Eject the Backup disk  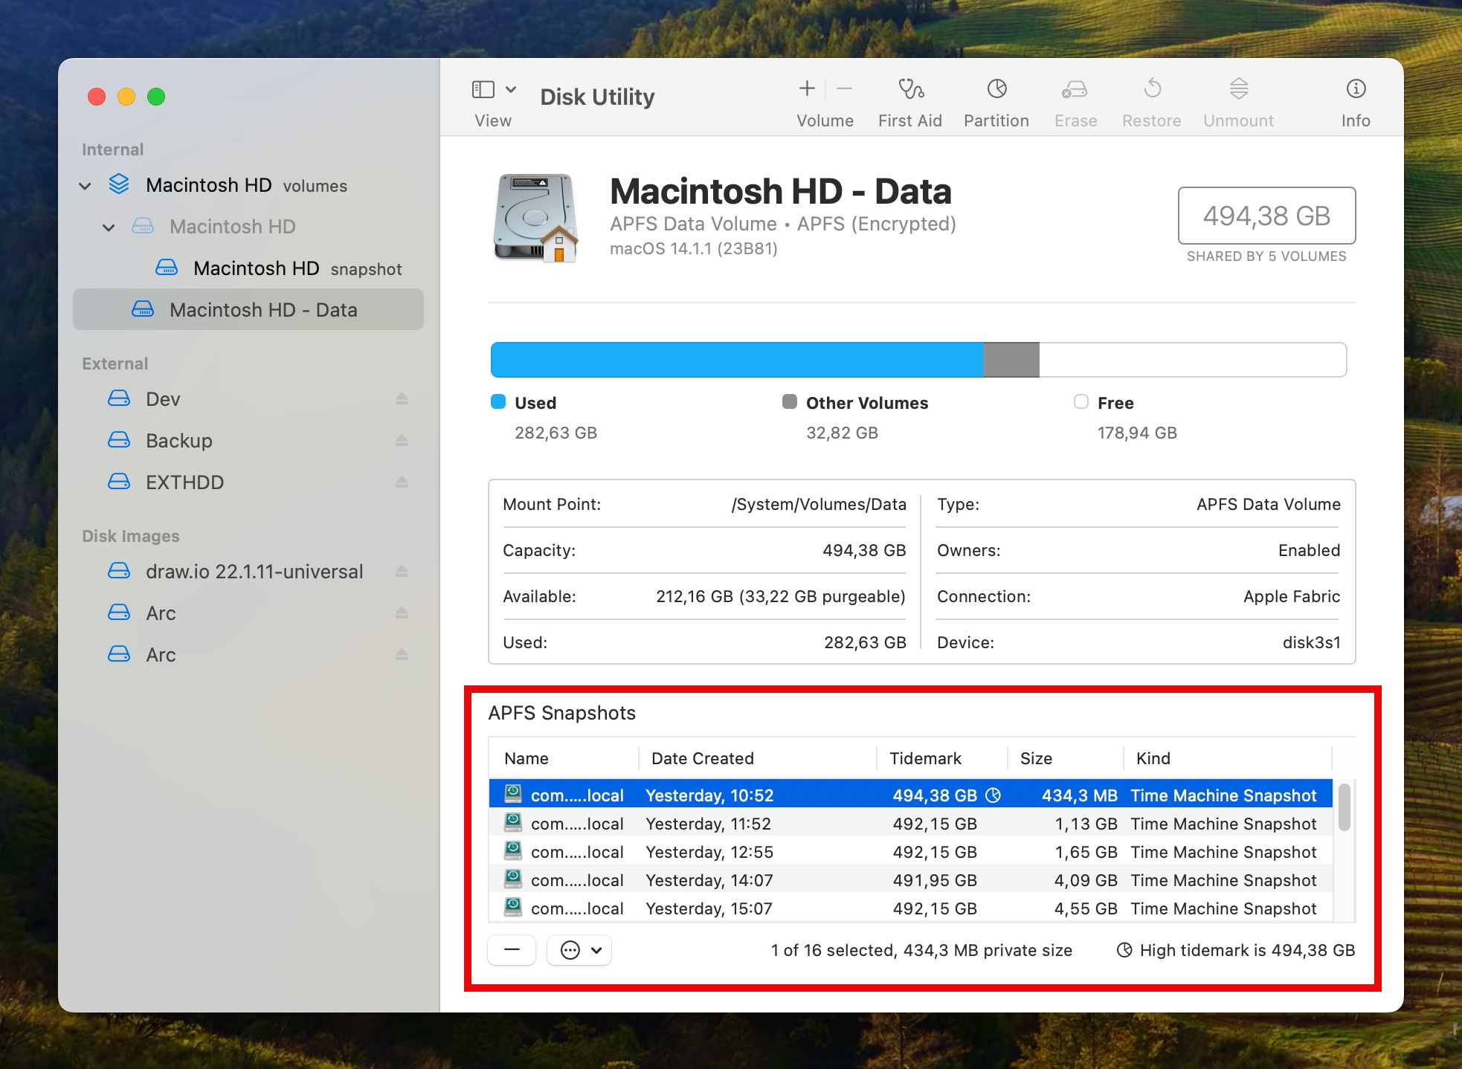[402, 441]
